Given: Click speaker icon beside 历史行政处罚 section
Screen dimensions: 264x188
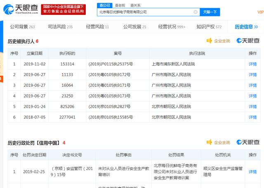Looking at the screenshot, I should click(209, 142).
